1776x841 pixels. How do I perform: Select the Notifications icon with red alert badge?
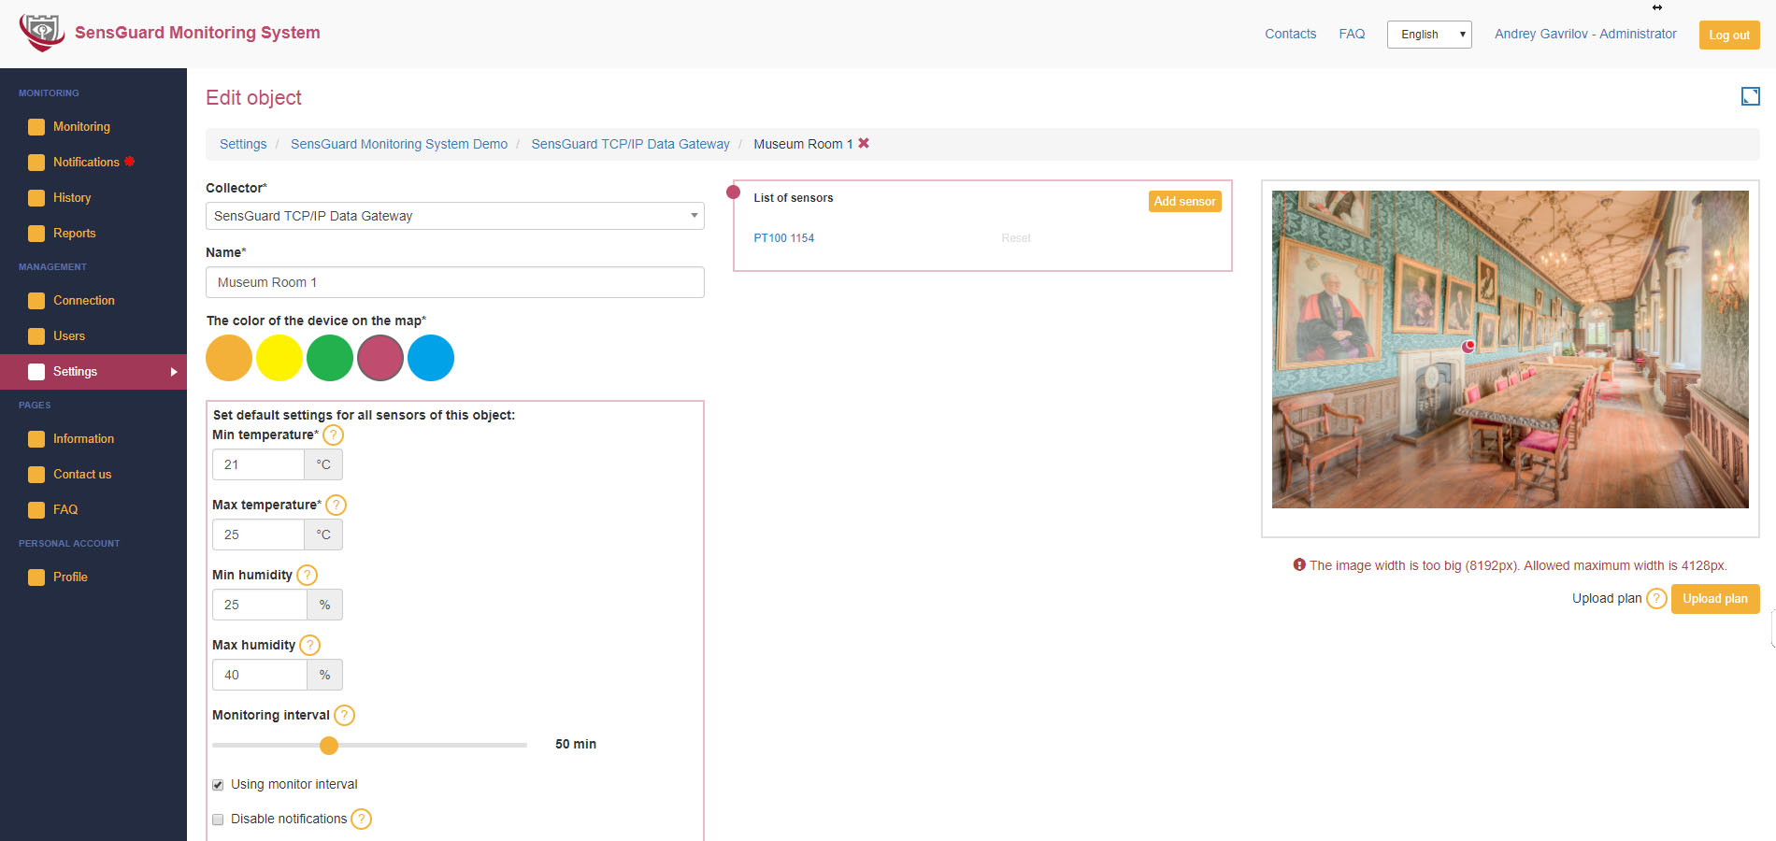coord(36,162)
